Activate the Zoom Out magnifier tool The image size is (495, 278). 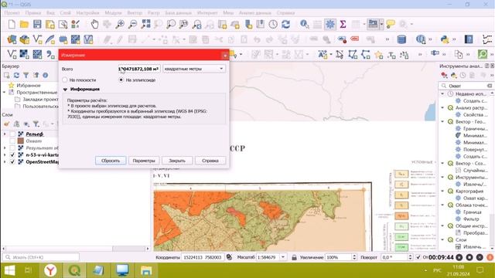pyautogui.click(x=133, y=24)
